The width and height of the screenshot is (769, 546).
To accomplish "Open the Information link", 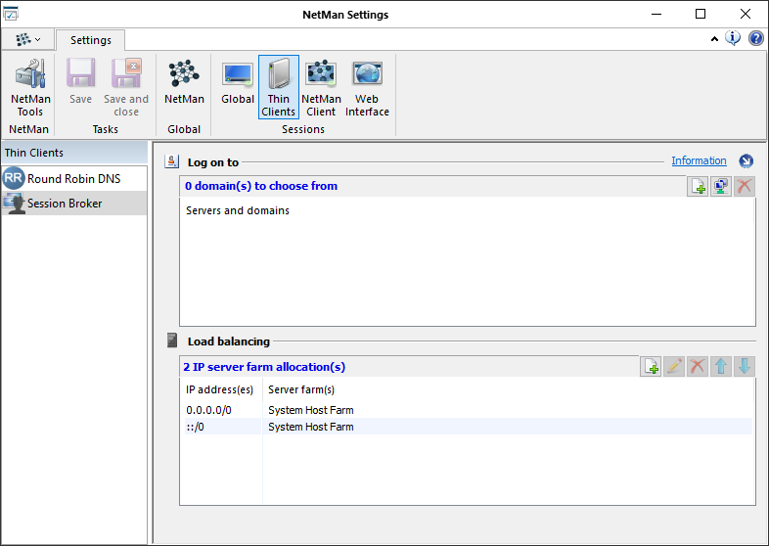I will [x=699, y=160].
